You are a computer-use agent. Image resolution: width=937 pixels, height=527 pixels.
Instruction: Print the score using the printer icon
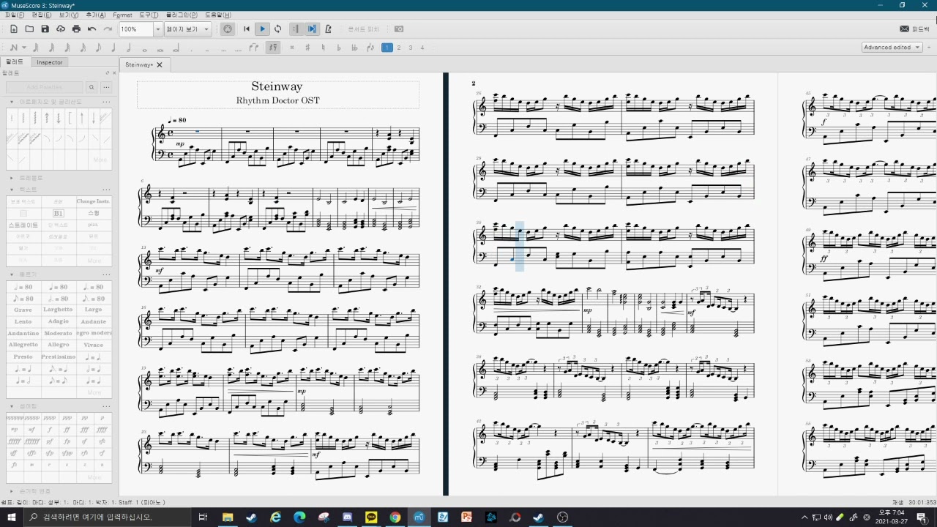76,29
